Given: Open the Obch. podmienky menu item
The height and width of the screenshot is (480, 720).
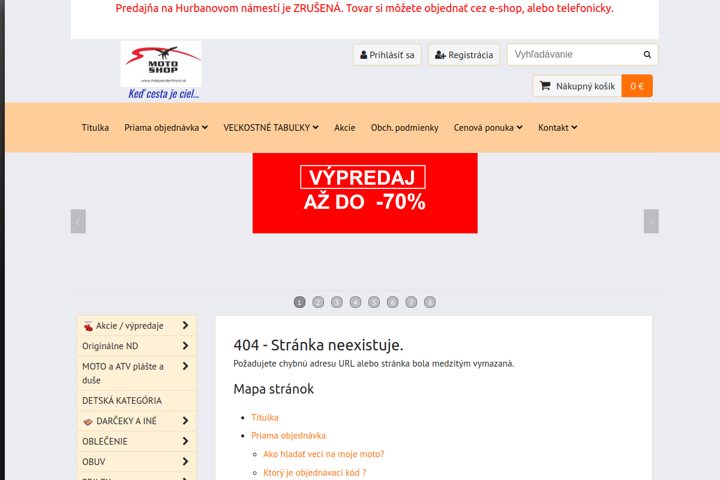Looking at the screenshot, I should pyautogui.click(x=405, y=128).
